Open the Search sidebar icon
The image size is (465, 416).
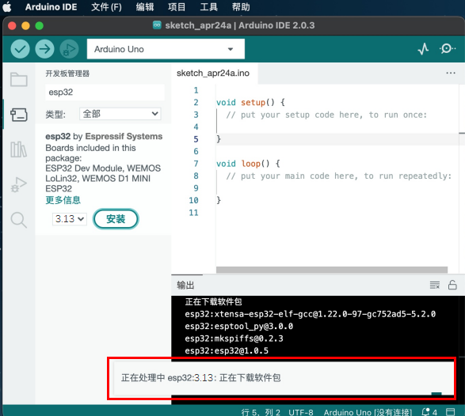point(19,220)
